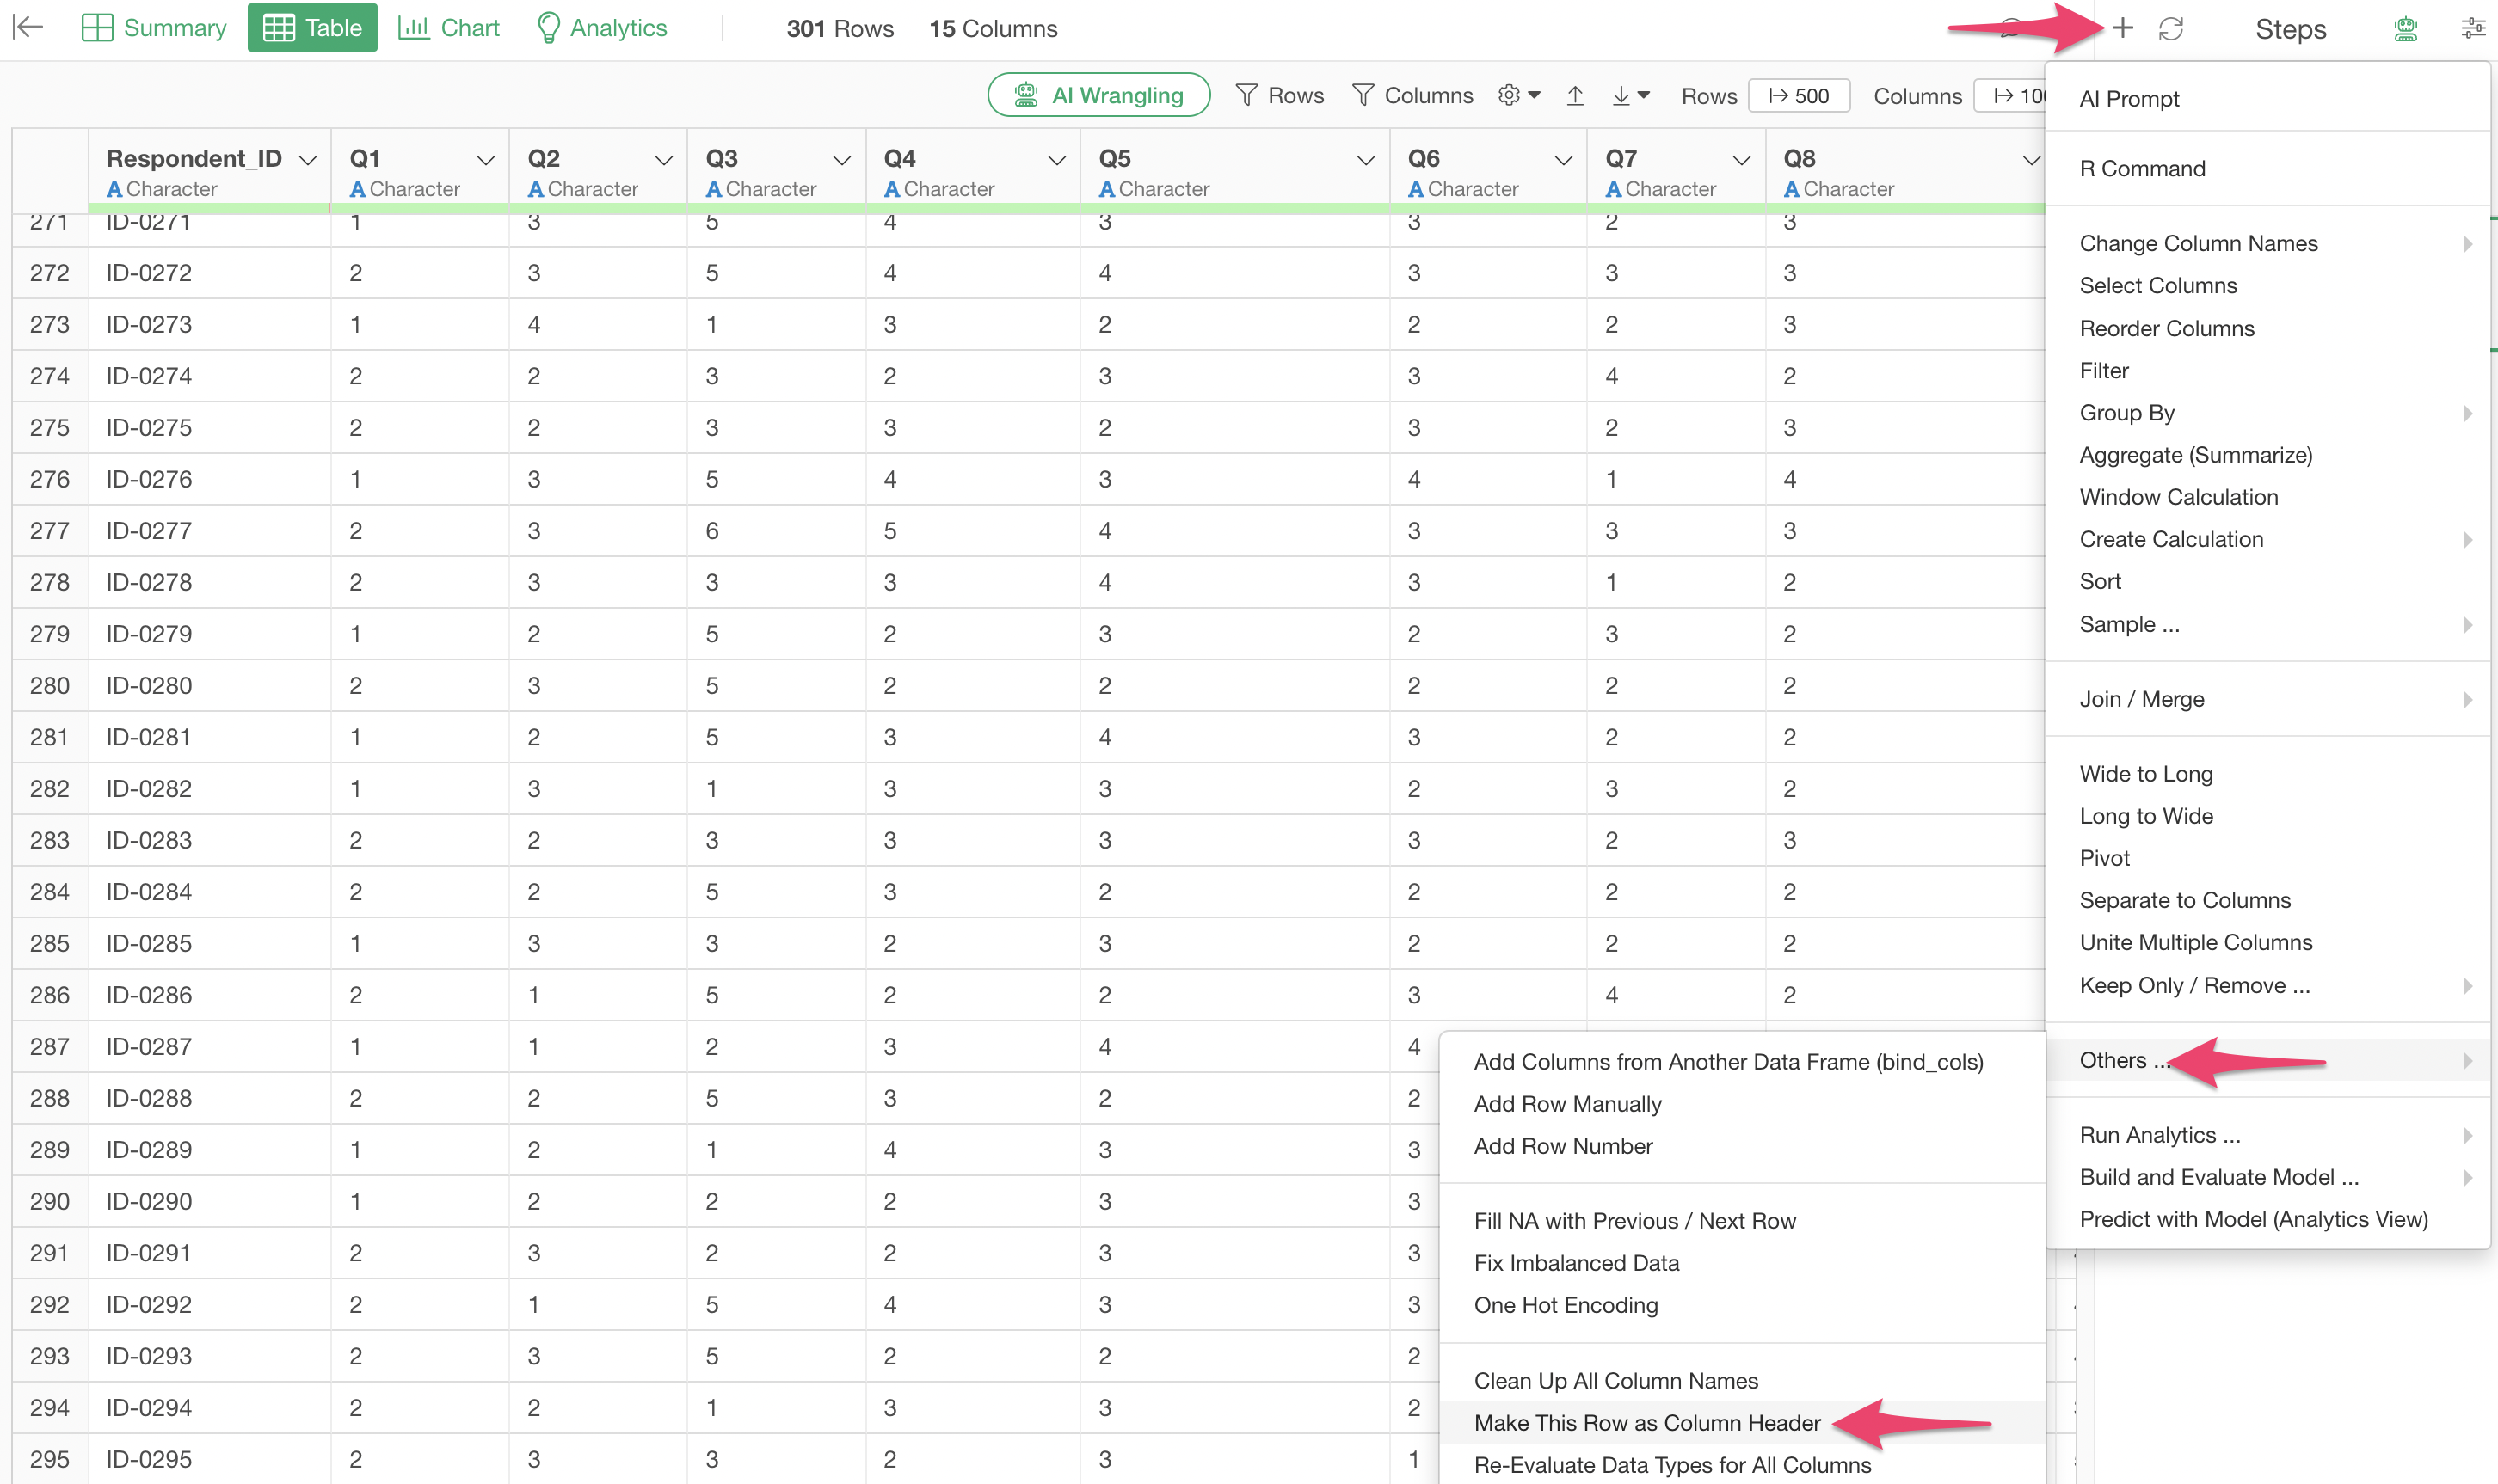Choose Wide to Long menu item
Screen dimensions: 2498x1484
click(x=2146, y=773)
